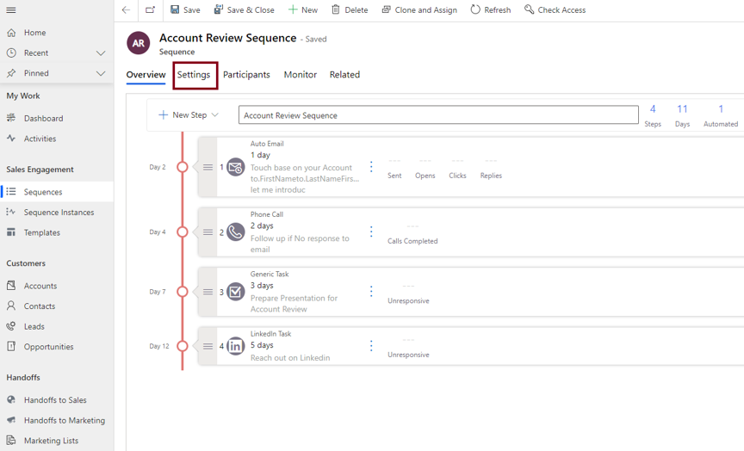This screenshot has height=451, width=744.
Task: Refresh the page
Action: pyautogui.click(x=491, y=10)
